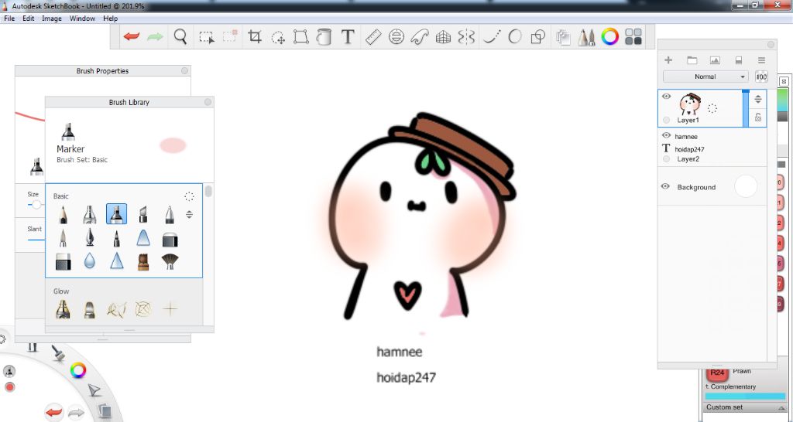The image size is (793, 422).
Task: Select the rectangle Selection tool
Action: tap(206, 37)
